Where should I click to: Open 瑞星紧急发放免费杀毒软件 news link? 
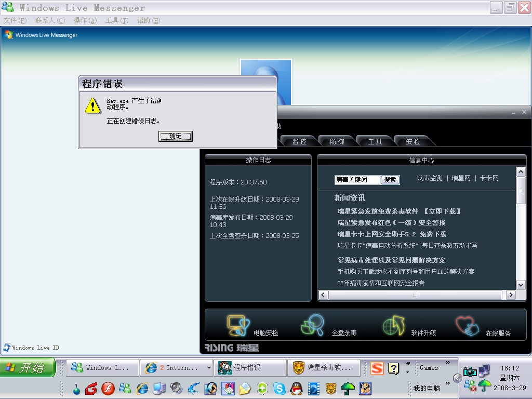pos(399,211)
